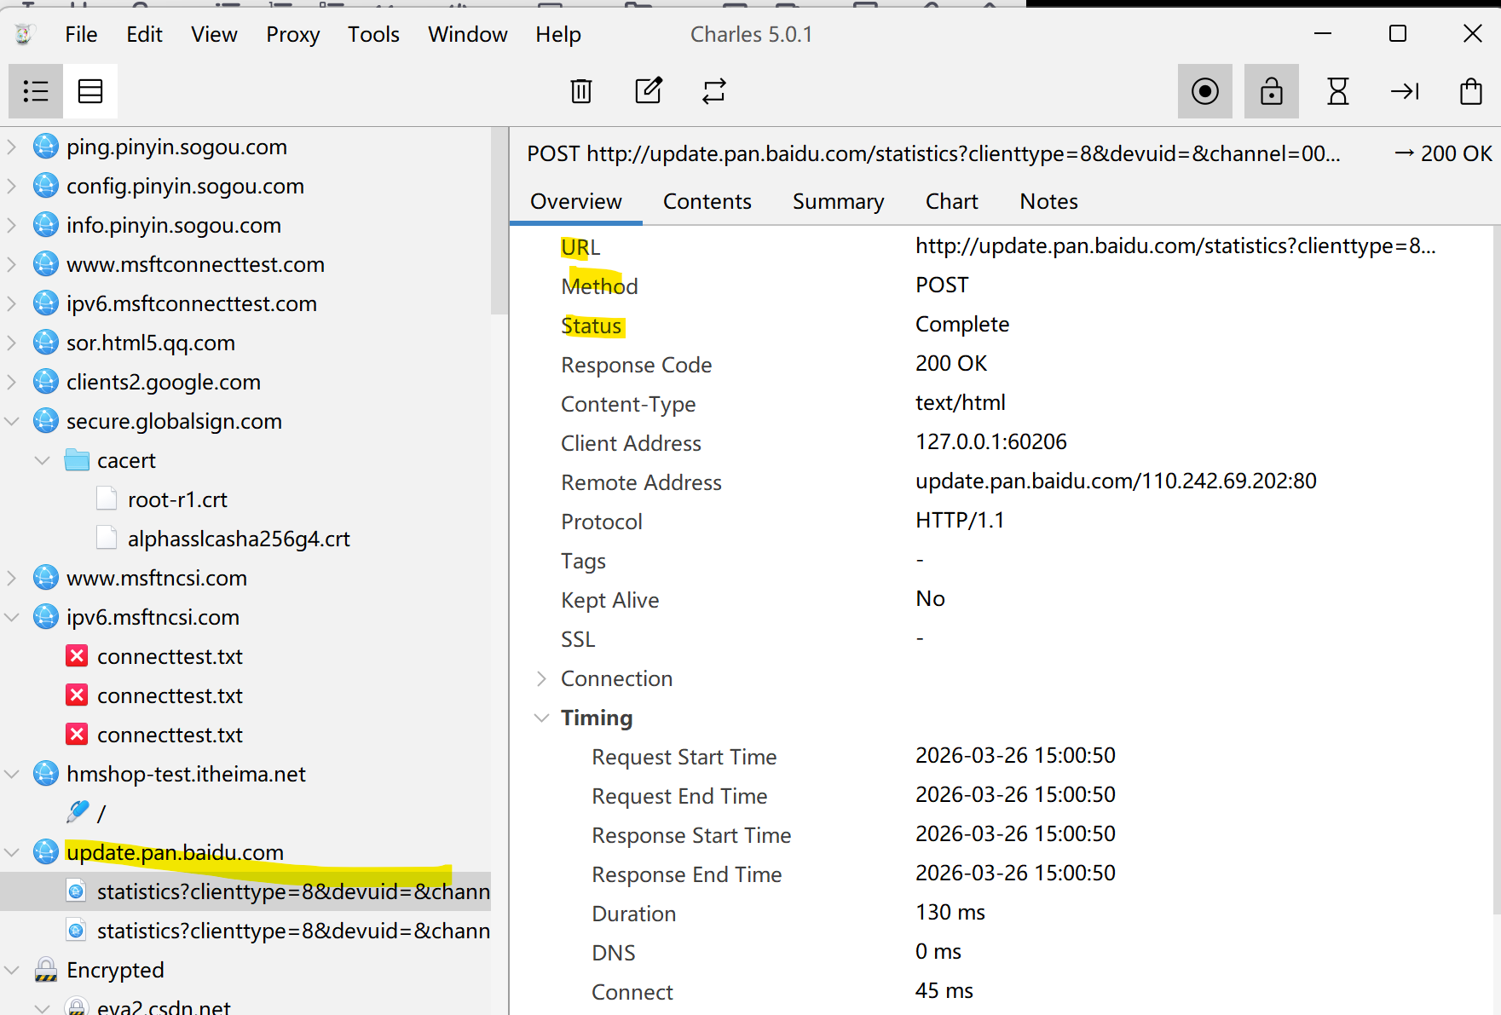
Task: Click the compose request pencil icon
Action: point(649,91)
